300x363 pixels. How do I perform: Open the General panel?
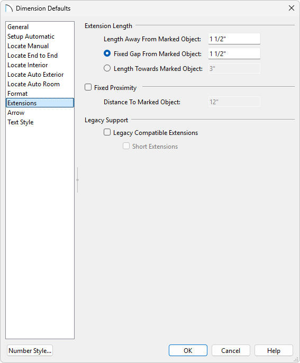(x=40, y=27)
